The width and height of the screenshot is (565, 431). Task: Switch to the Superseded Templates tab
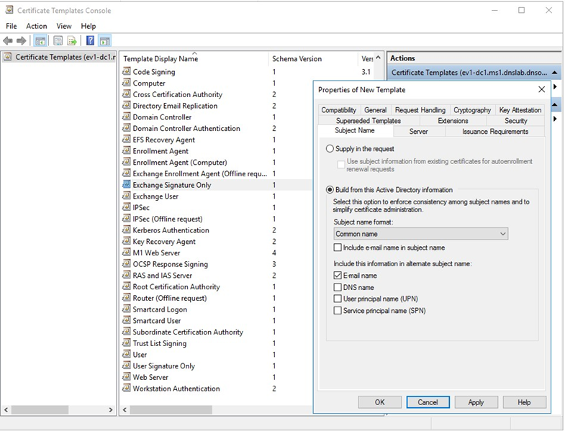coord(369,121)
